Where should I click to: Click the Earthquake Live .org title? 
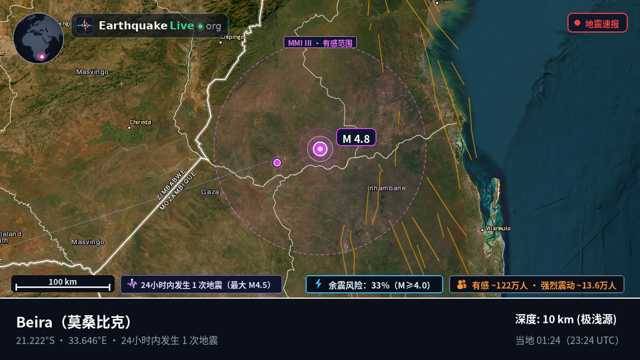click(160, 26)
